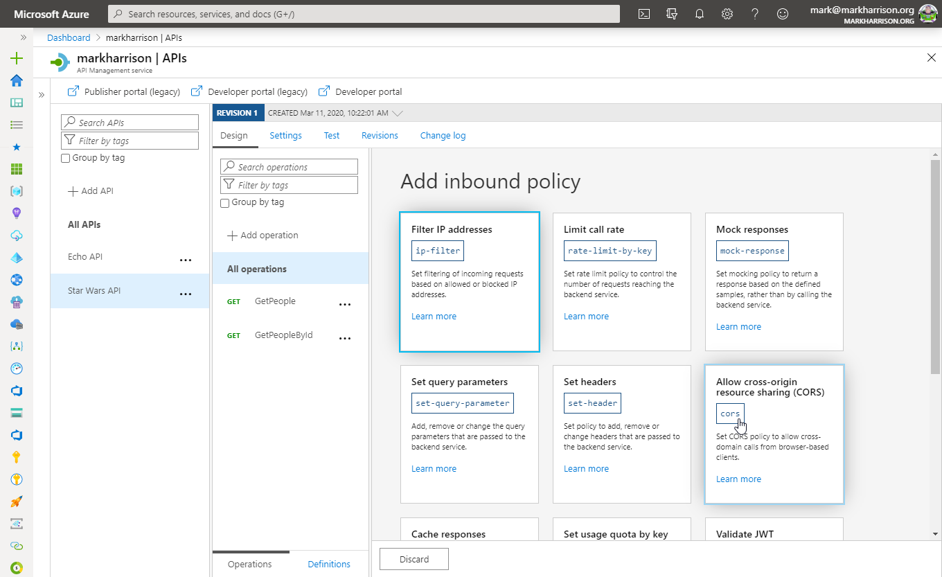Click the directory and subscription filter icon
The width and height of the screenshot is (942, 577).
pyautogui.click(x=671, y=13)
